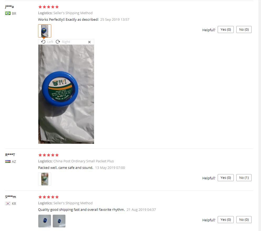Image resolution: width=261 pixels, height=231 pixels.
Task: Open S***m's first photo thumbnail
Action: (45, 221)
